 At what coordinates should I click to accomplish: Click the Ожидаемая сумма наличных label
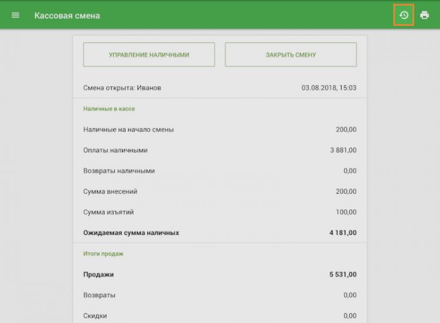(x=131, y=233)
